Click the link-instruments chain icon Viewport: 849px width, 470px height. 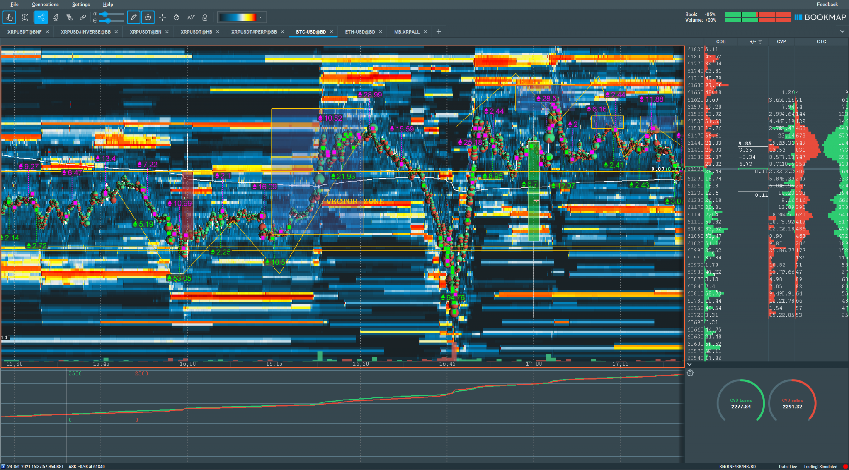pyautogui.click(x=82, y=17)
